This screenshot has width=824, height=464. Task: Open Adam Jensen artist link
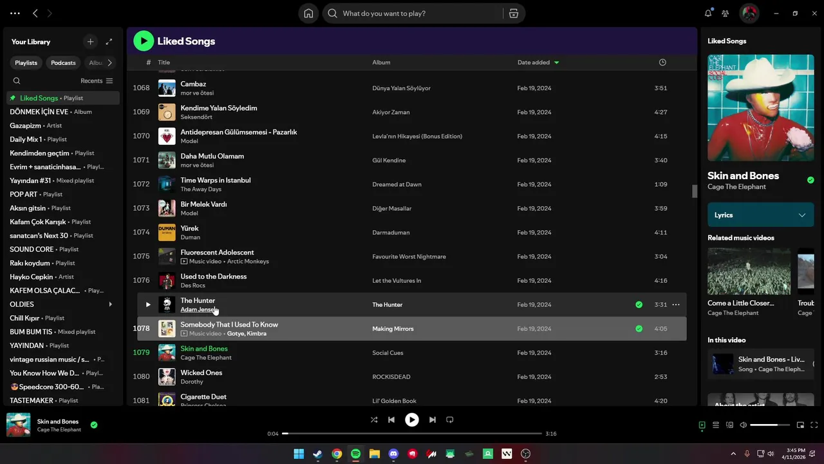[198, 309]
